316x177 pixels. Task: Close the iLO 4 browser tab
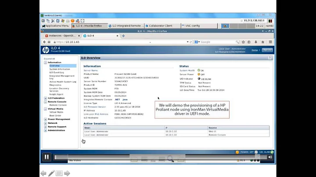click(117, 35)
